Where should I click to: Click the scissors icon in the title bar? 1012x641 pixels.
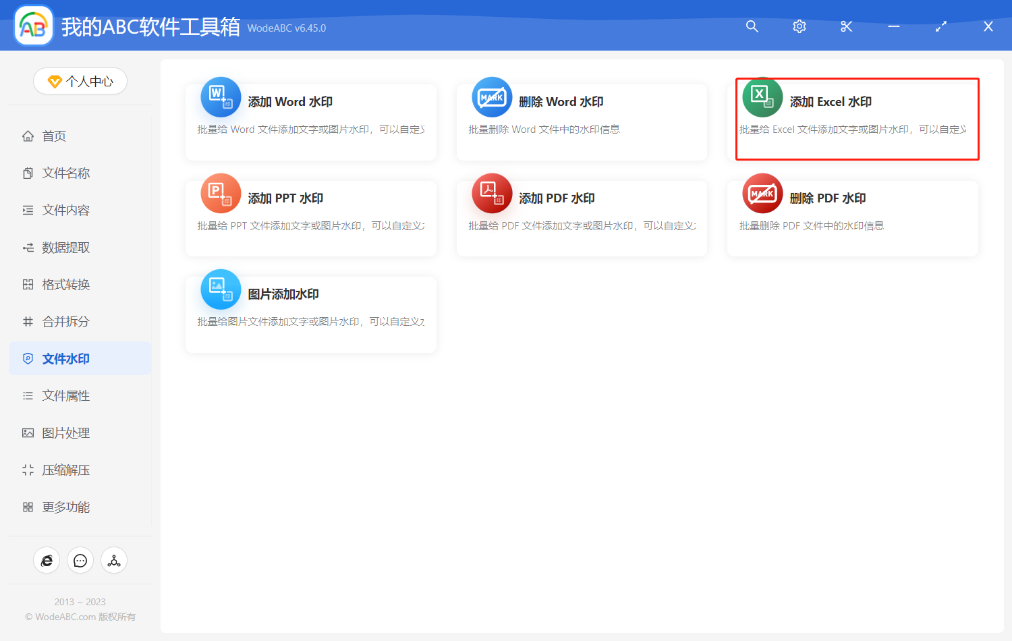click(846, 26)
